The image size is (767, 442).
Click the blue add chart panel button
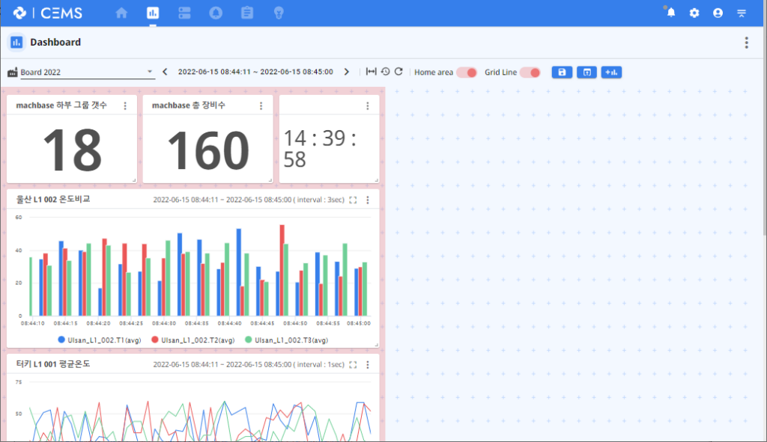coord(611,72)
